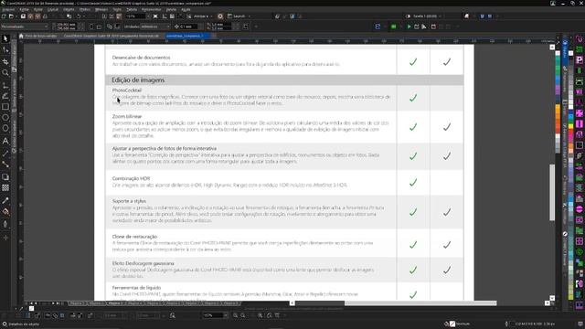Open Options via the gear icon
The width and height of the screenshot is (585, 329).
pyautogui.click(x=220, y=16)
